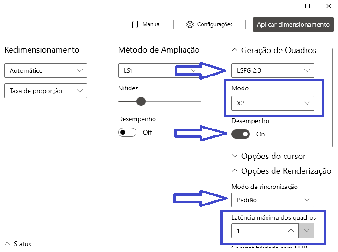Open the LS1 upscaling method dropdown
This screenshot has width=338, height=252.
pos(159,70)
